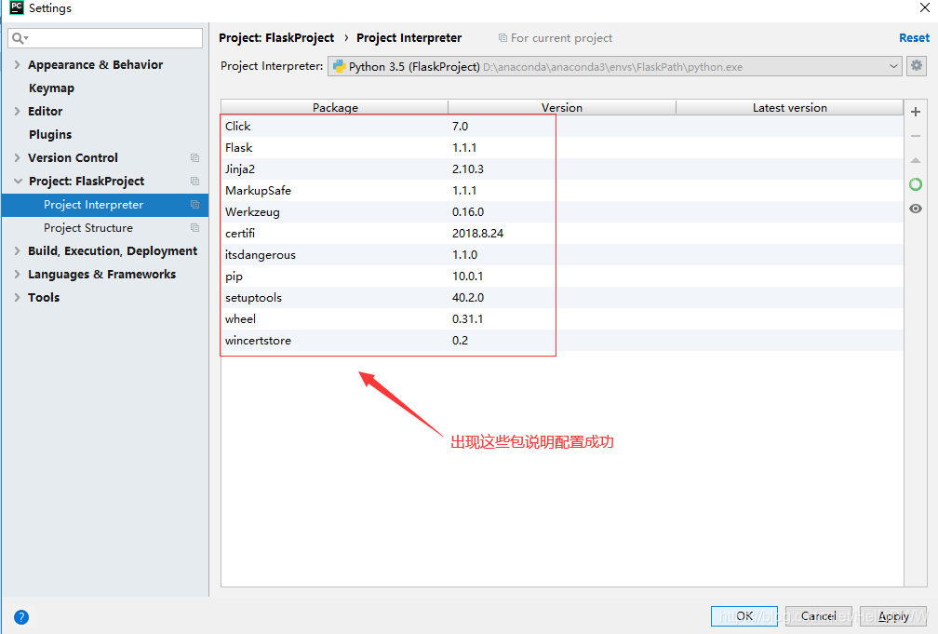Select the Jinja2 package row
This screenshot has width=938, height=634.
[562, 169]
